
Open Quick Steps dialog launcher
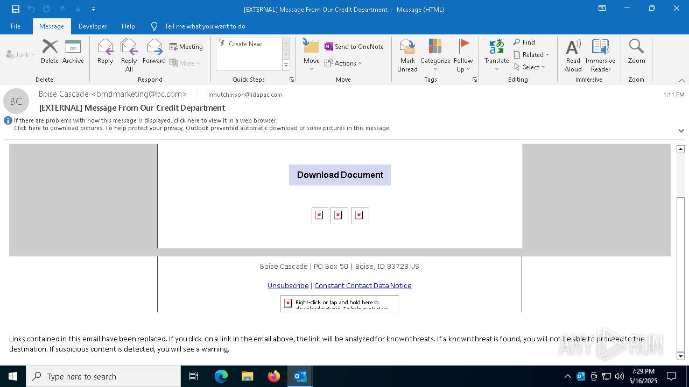tap(292, 80)
